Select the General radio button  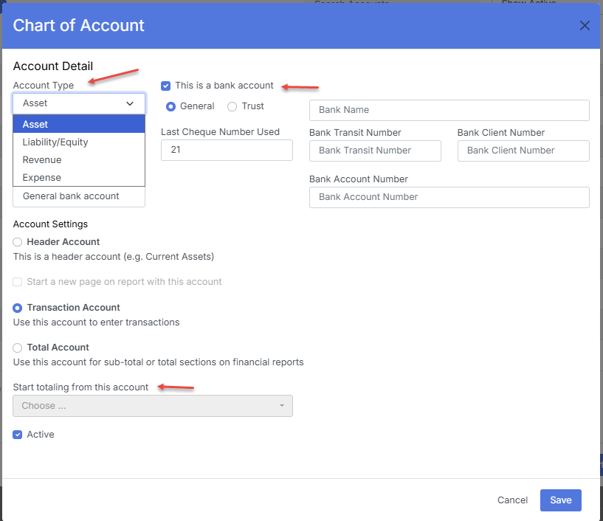[171, 106]
